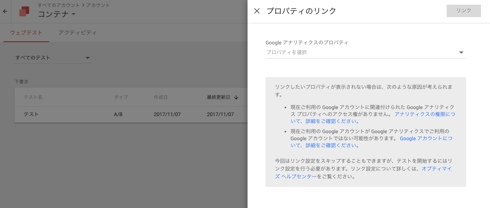Click the 下書き section label

21,82
